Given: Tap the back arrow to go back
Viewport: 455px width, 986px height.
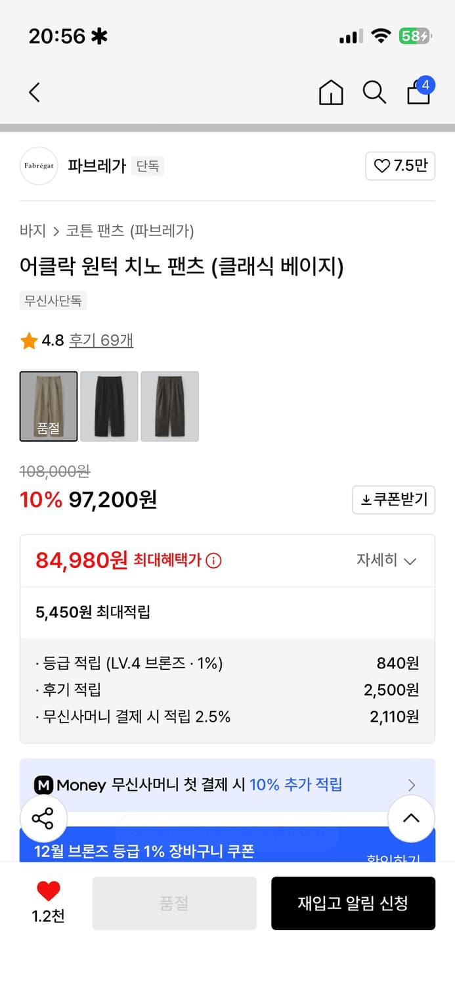Looking at the screenshot, I should (34, 93).
